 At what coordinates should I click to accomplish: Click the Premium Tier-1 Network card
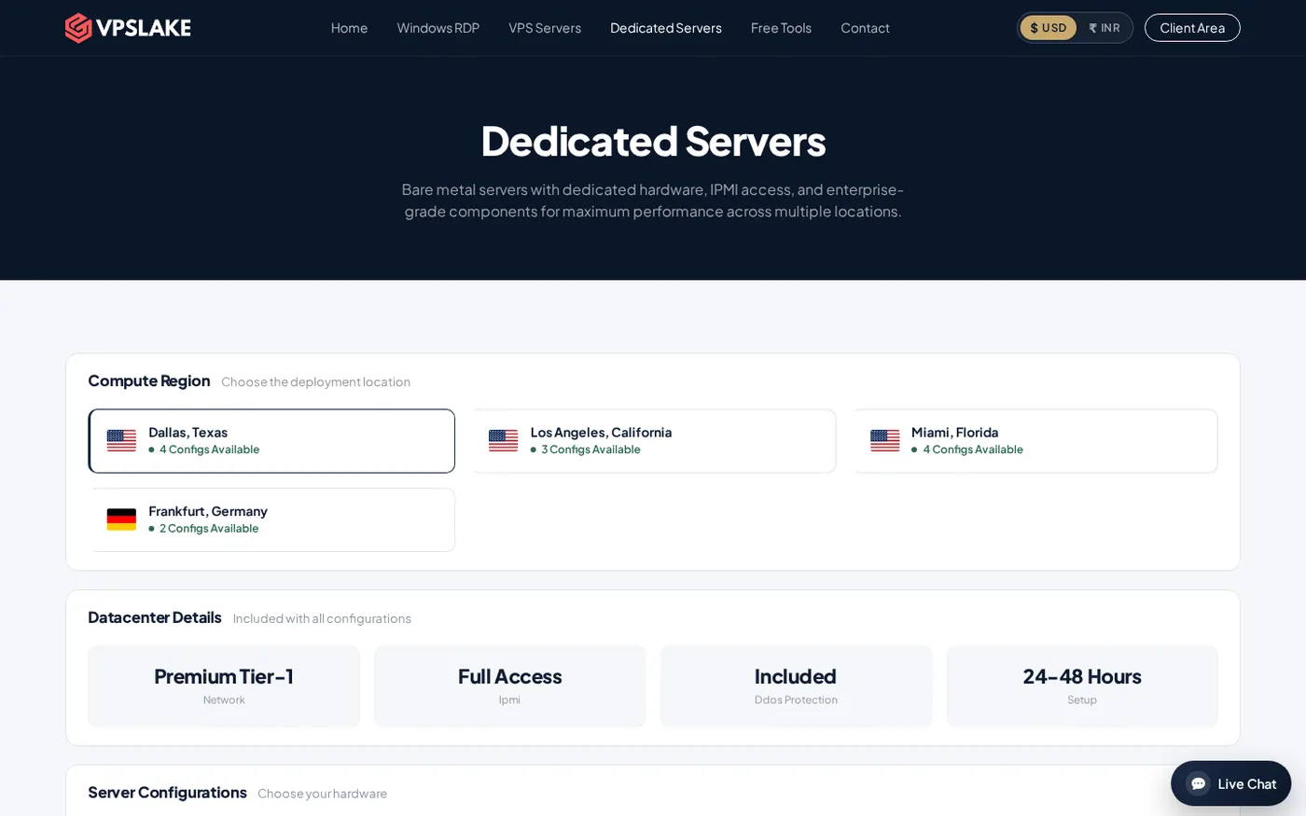(224, 686)
